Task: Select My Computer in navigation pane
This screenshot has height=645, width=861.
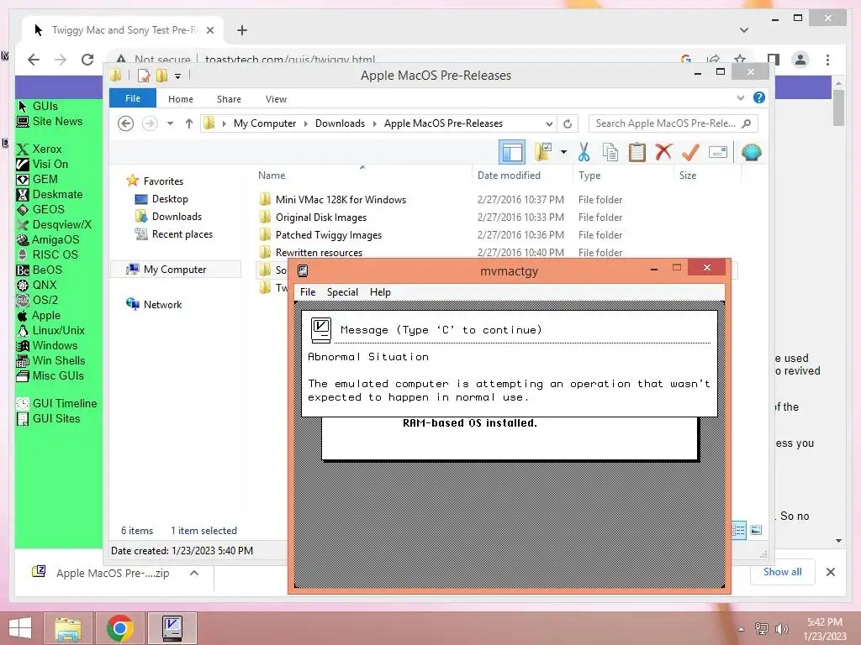Action: pos(175,270)
